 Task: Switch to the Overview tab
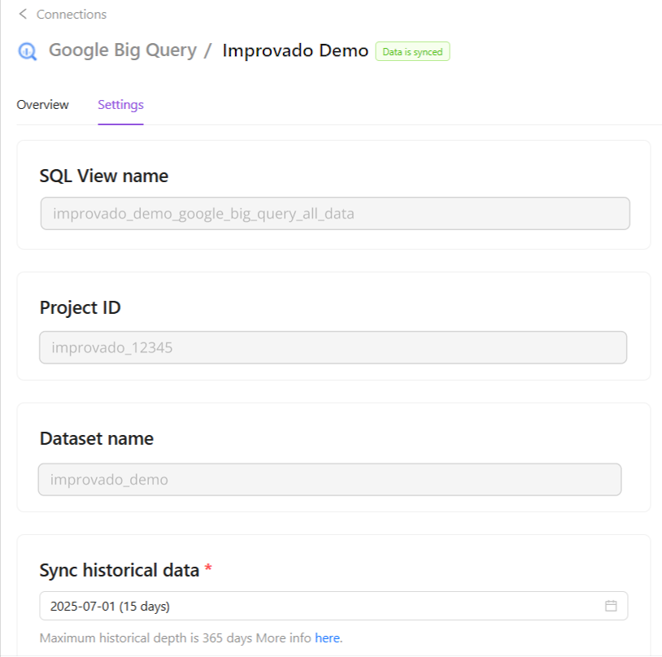[x=42, y=105]
